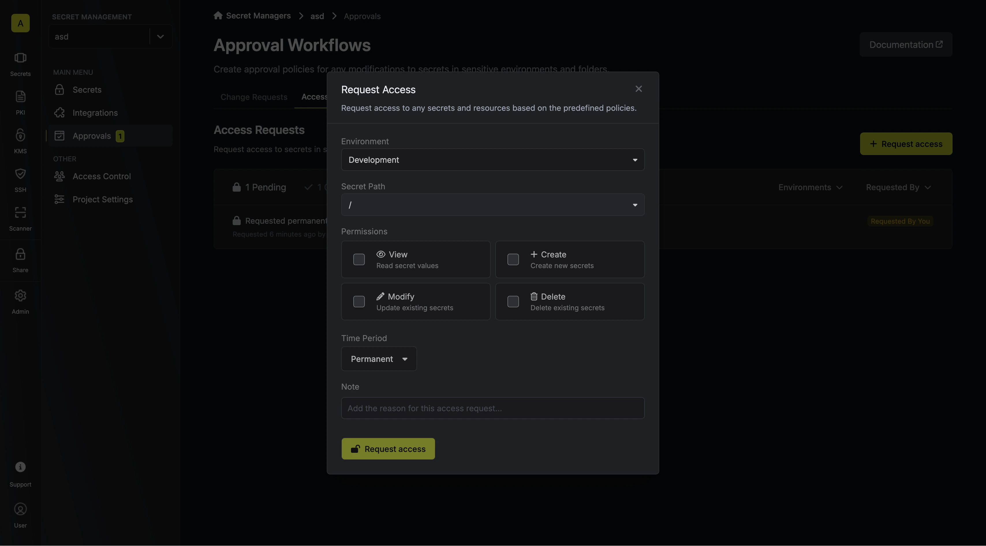This screenshot has width=986, height=546.
Task: Click the plus icon of Create permission
Action: tap(534, 255)
